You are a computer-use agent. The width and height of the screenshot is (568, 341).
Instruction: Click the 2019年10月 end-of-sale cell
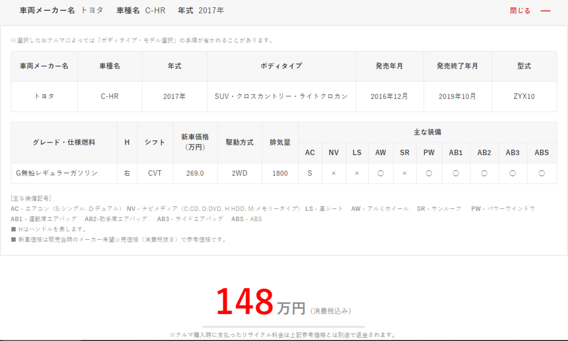pos(457,96)
